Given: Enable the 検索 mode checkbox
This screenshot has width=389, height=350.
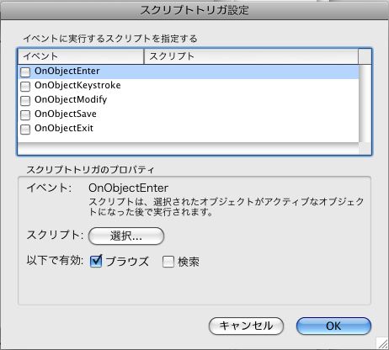Looking at the screenshot, I should (x=168, y=262).
